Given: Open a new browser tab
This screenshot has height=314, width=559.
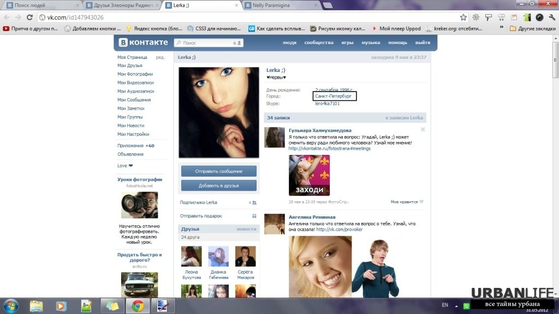Looking at the screenshot, I should click(328, 5).
